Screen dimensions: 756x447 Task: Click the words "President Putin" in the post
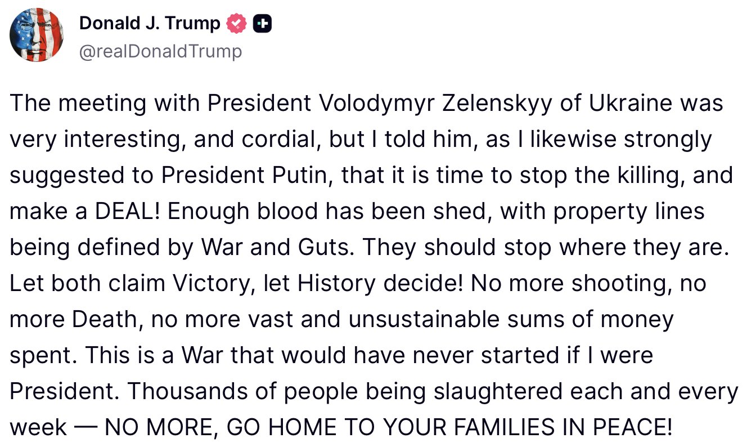click(244, 175)
